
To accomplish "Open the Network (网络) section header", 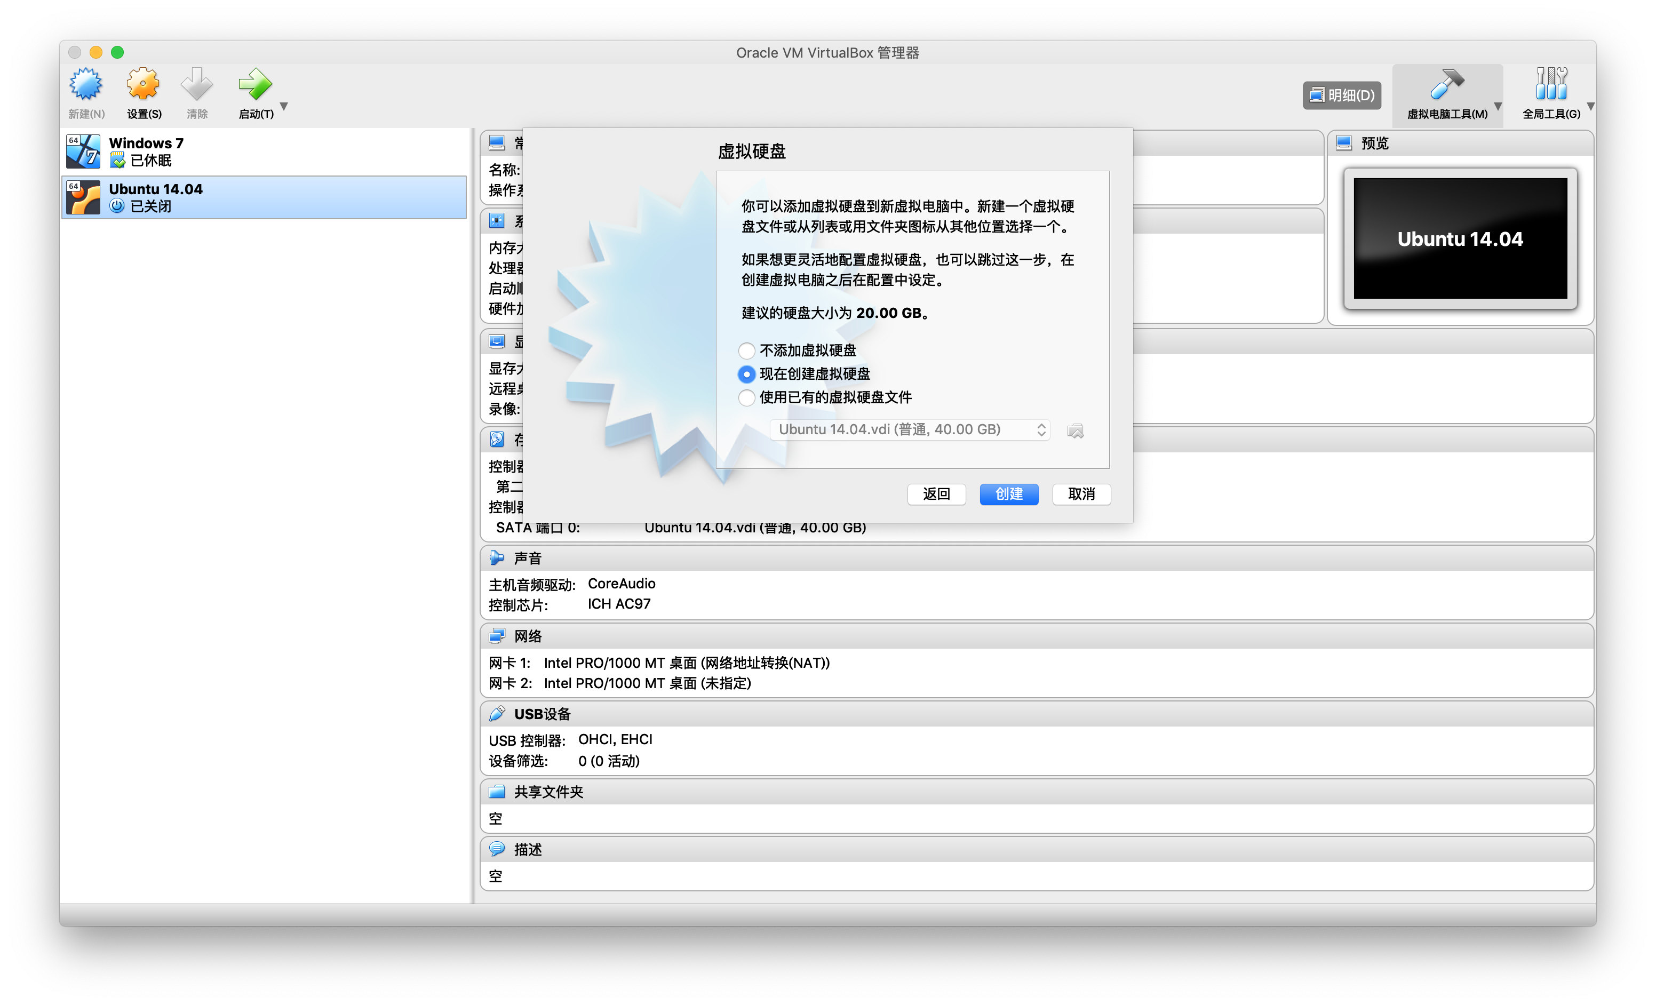I will click(x=1037, y=636).
